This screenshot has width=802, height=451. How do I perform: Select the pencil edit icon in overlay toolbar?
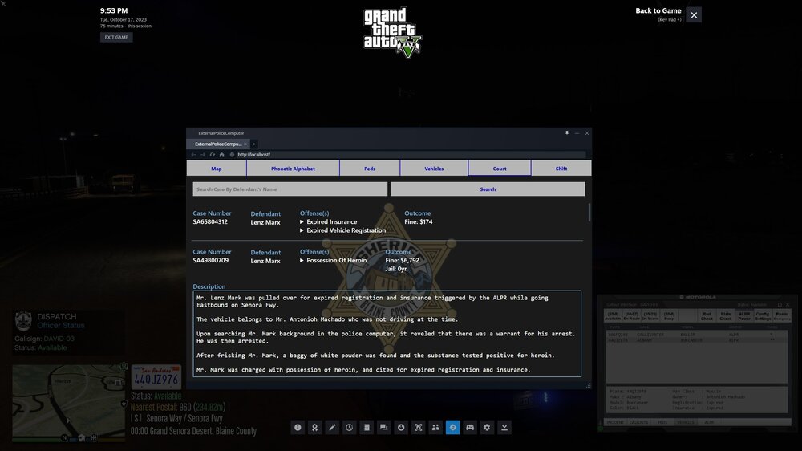tap(332, 428)
